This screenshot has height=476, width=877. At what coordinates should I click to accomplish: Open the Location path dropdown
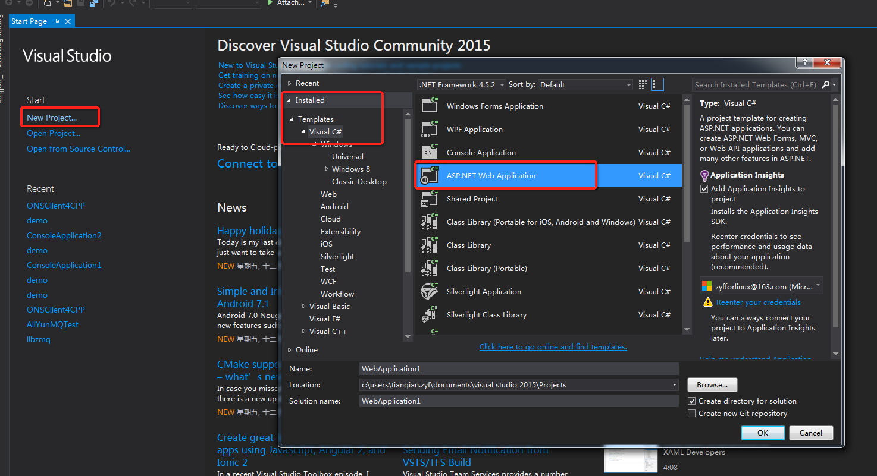[675, 385]
